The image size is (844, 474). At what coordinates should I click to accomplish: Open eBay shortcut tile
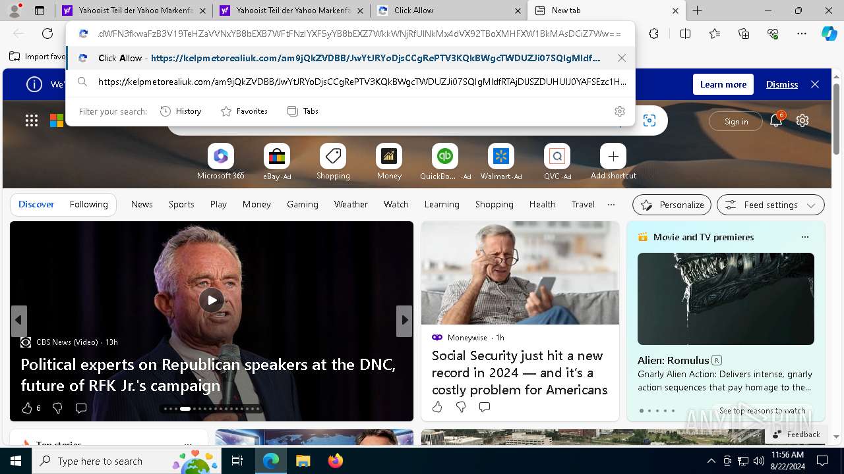[277, 162]
